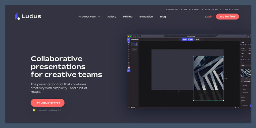Click Show notes at the editor bottom
The width and height of the screenshot is (256, 128).
click(x=133, y=108)
